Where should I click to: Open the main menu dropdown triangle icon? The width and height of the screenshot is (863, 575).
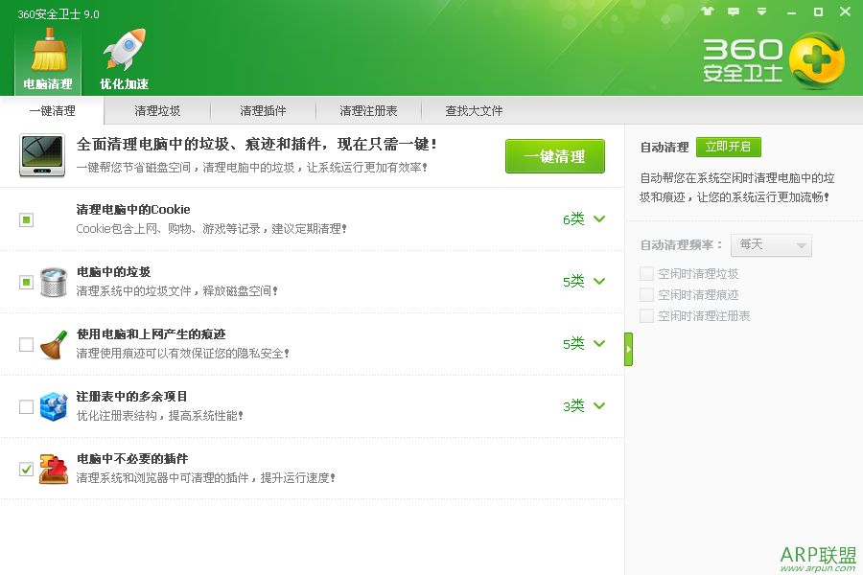point(761,11)
